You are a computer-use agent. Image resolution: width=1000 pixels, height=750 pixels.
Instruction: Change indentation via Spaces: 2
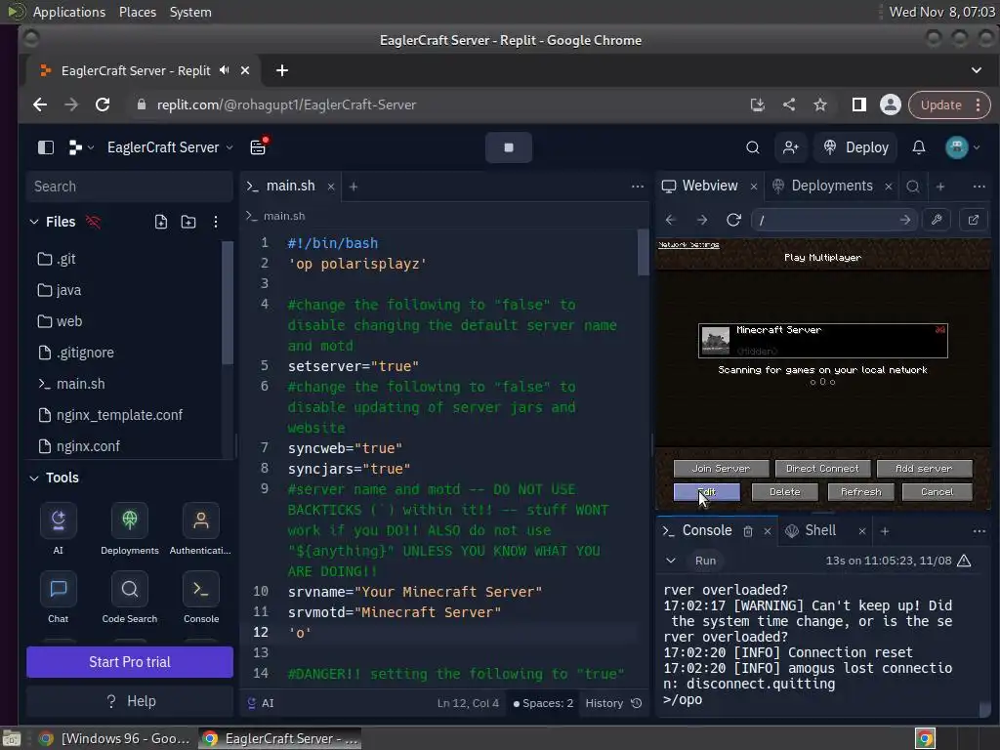[543, 703]
